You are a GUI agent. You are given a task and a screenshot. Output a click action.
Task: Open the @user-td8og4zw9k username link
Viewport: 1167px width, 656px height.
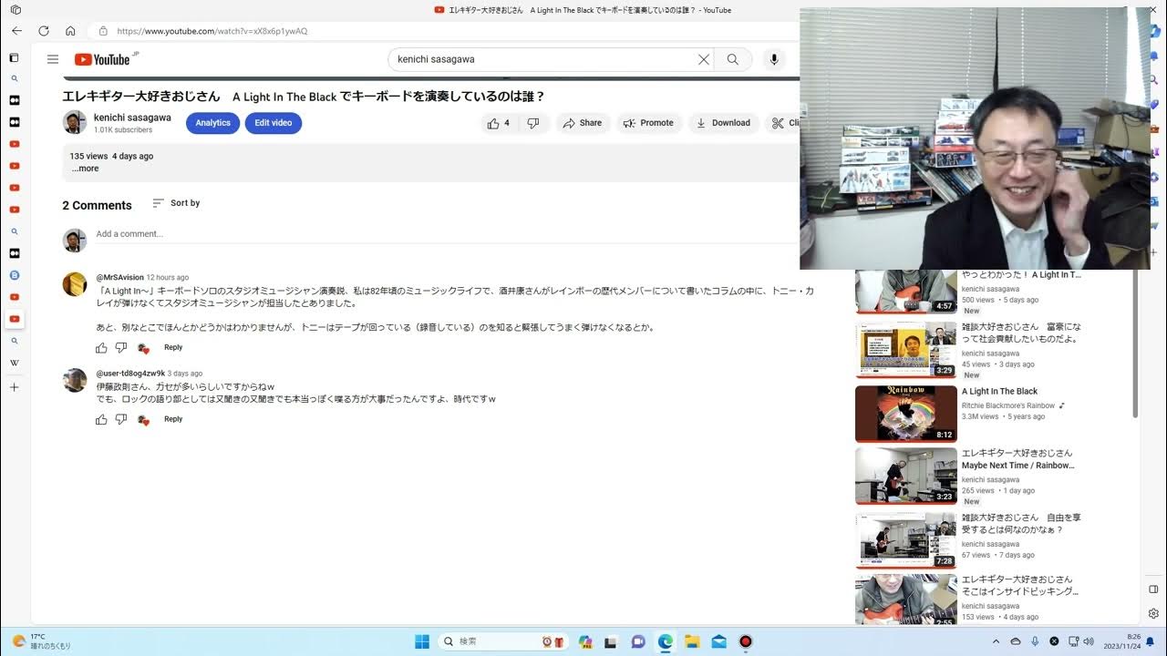pyautogui.click(x=130, y=374)
